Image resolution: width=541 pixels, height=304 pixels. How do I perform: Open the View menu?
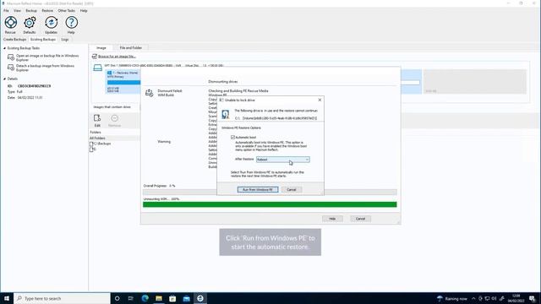17,11
